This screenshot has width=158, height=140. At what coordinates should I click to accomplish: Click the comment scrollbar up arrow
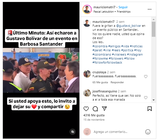(x=153, y=19)
